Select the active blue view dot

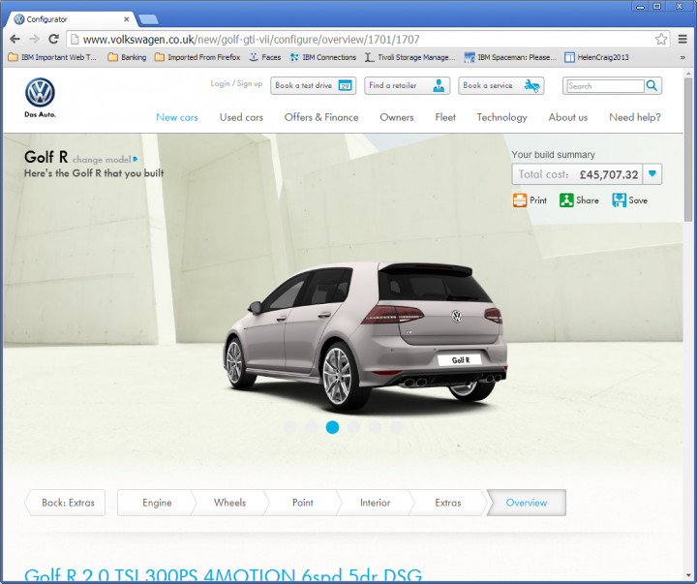(332, 427)
